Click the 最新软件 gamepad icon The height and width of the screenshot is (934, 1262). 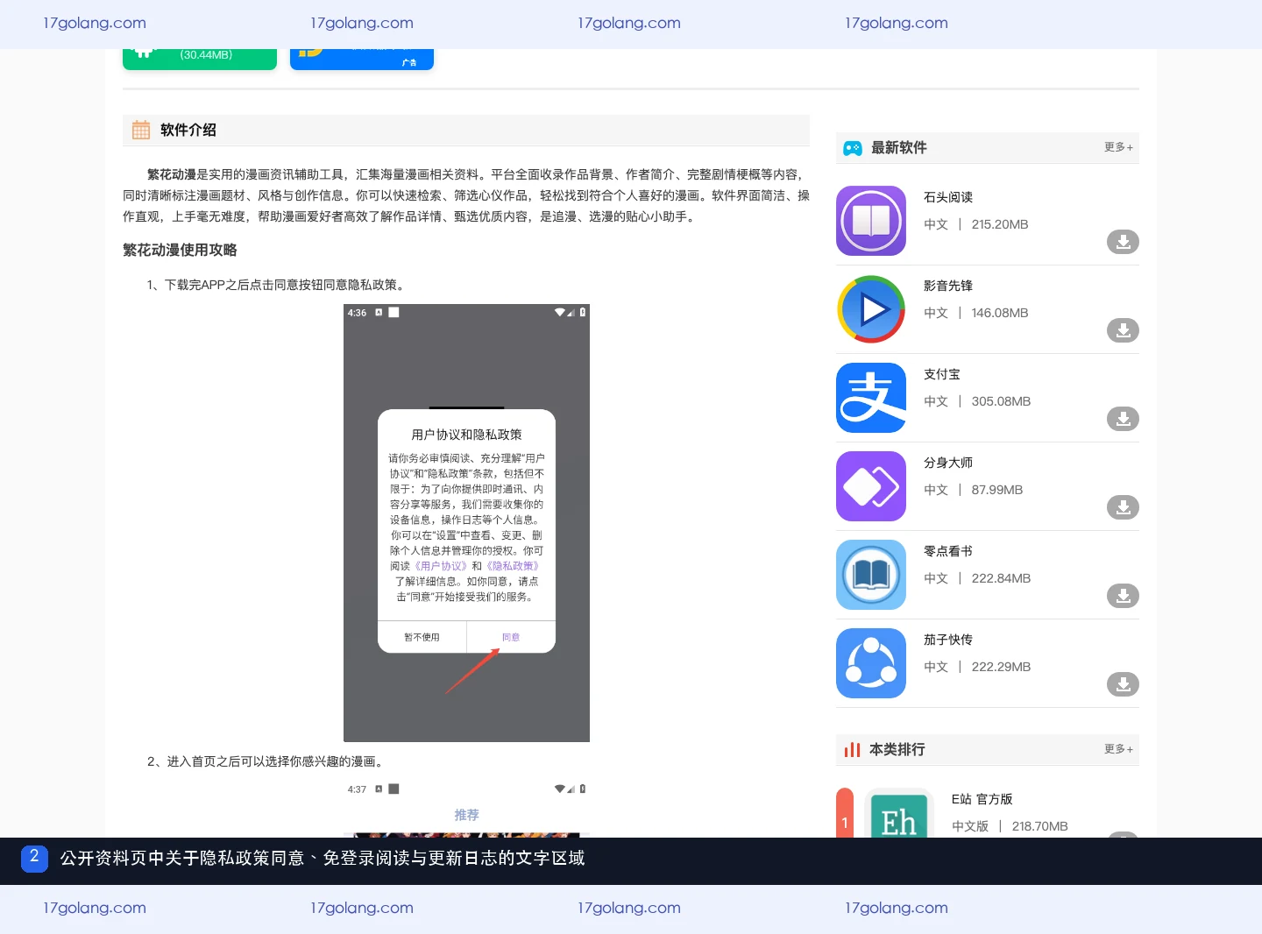[x=852, y=148]
